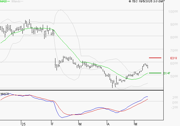This screenshot has height=126, width=180.
Task: Click the last M May axis marker
Action: [x=136, y=124]
